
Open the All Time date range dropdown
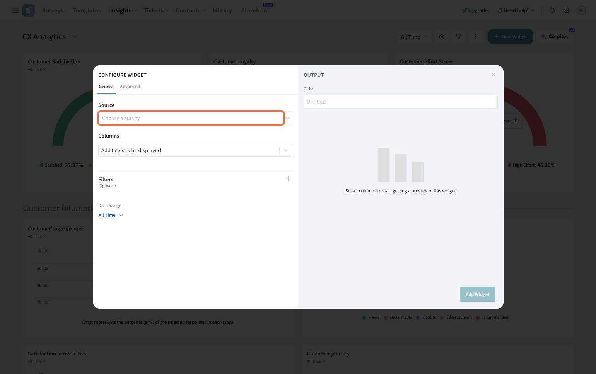(x=111, y=215)
